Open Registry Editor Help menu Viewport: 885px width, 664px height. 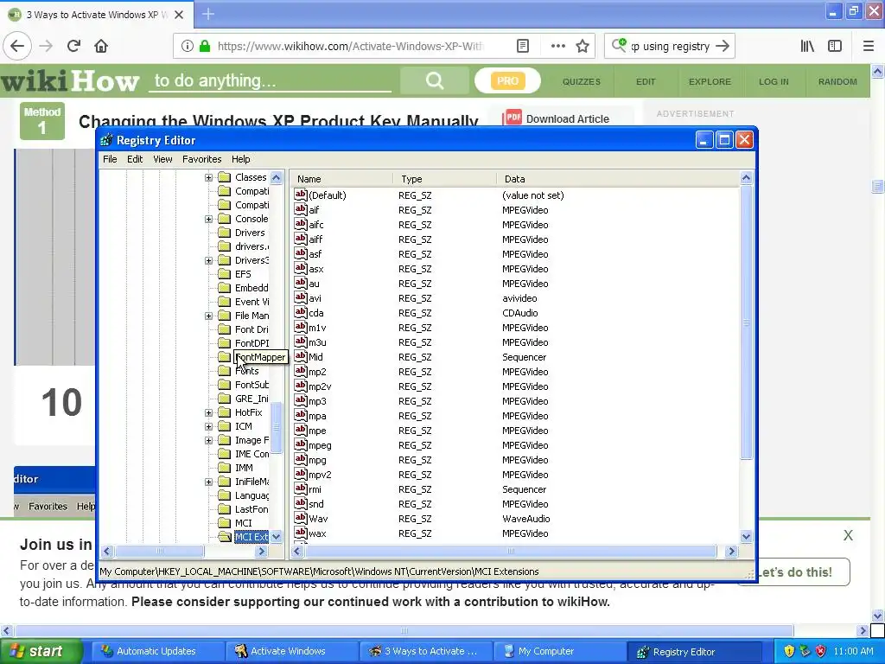[241, 159]
